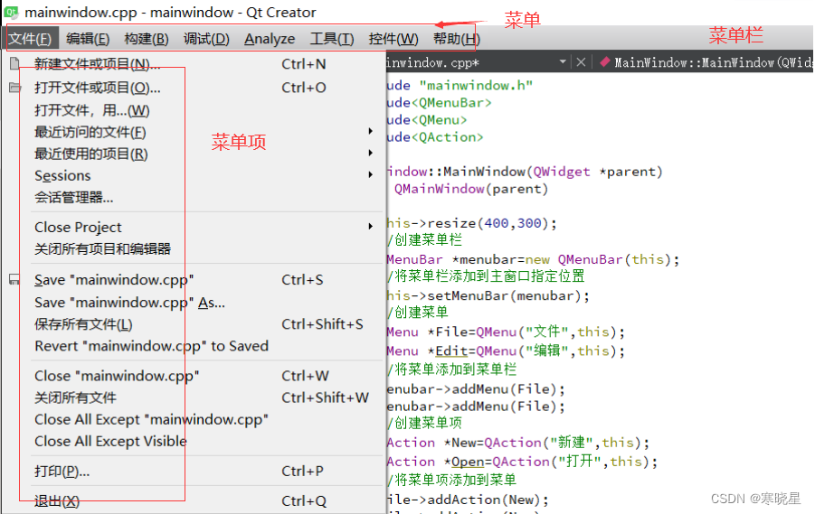
Task: Open the 工具(T) menu
Action: 332,39
